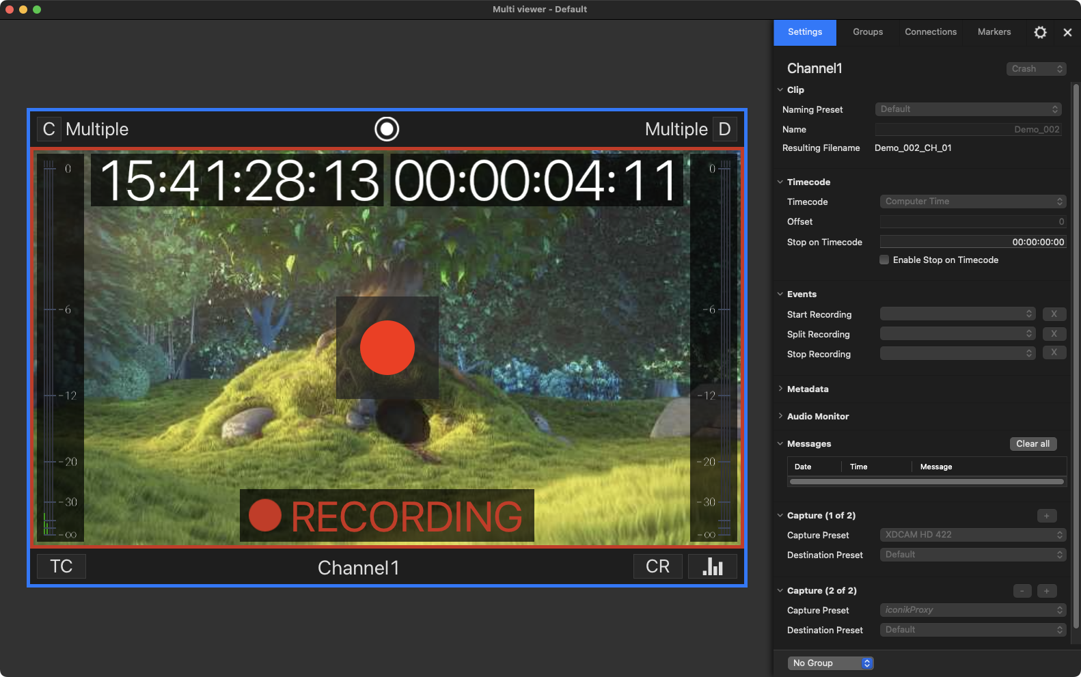Collapse the Capture (2 of 2) section
1081x677 pixels.
click(x=780, y=590)
